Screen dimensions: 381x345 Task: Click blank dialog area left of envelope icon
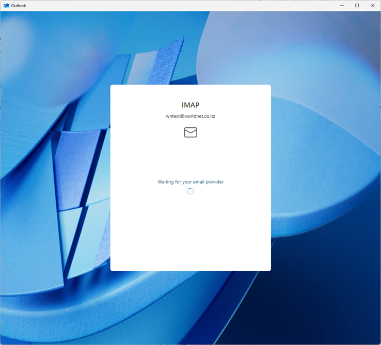coord(145,133)
